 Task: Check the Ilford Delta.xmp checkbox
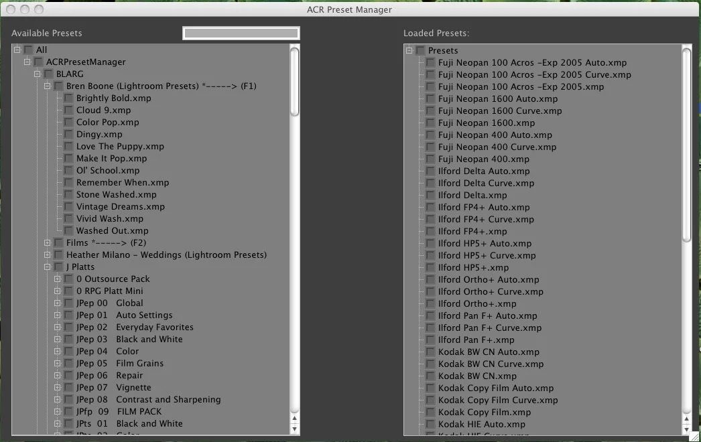click(x=430, y=196)
